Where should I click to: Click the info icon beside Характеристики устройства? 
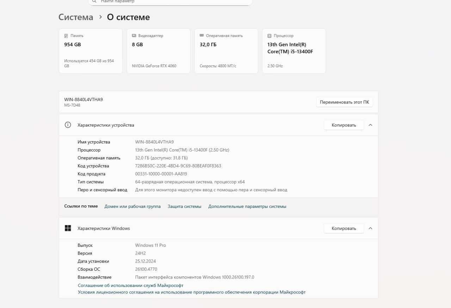(68, 125)
